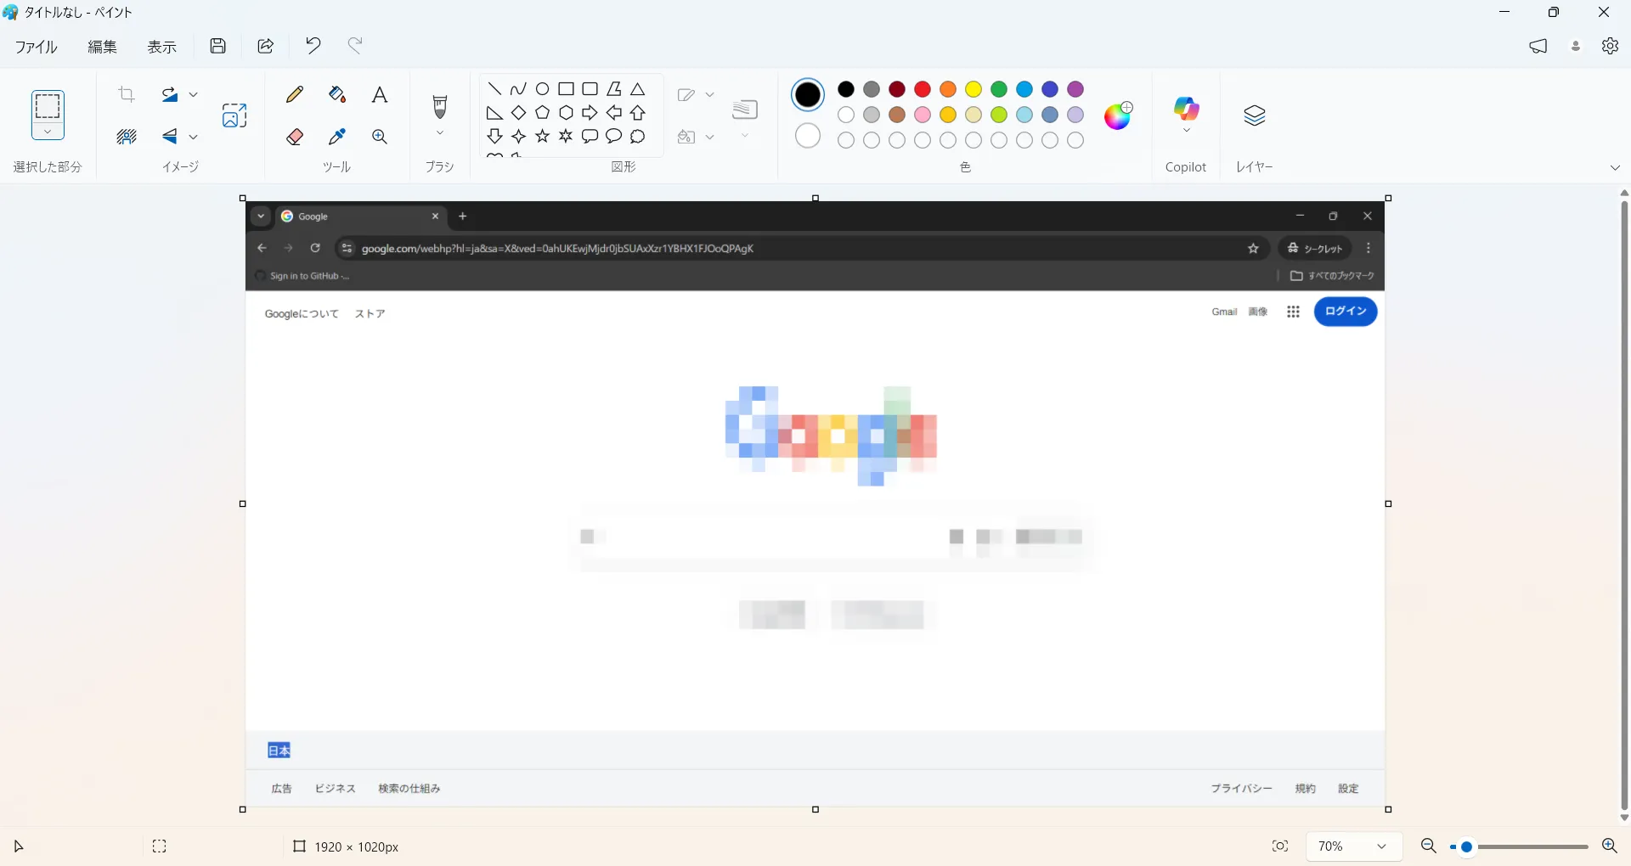The height and width of the screenshot is (866, 1631).
Task: Select the Rounded rectangle shape
Action: click(590, 89)
